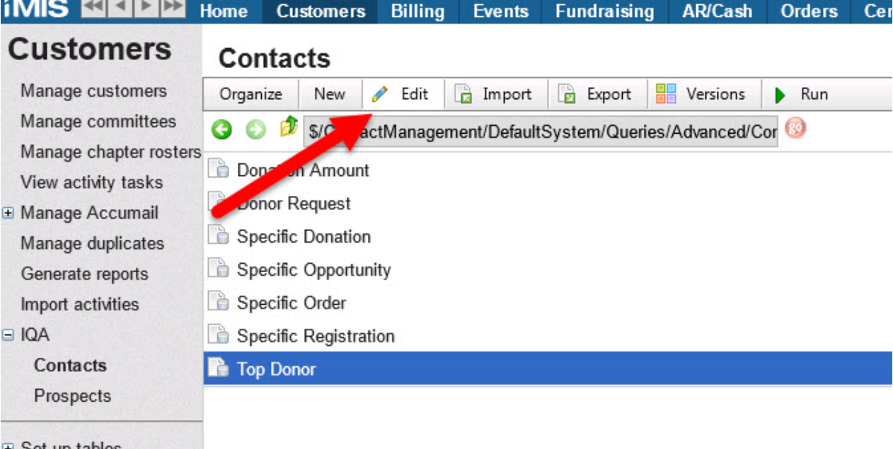Open the Organize toolbar menu

point(250,94)
